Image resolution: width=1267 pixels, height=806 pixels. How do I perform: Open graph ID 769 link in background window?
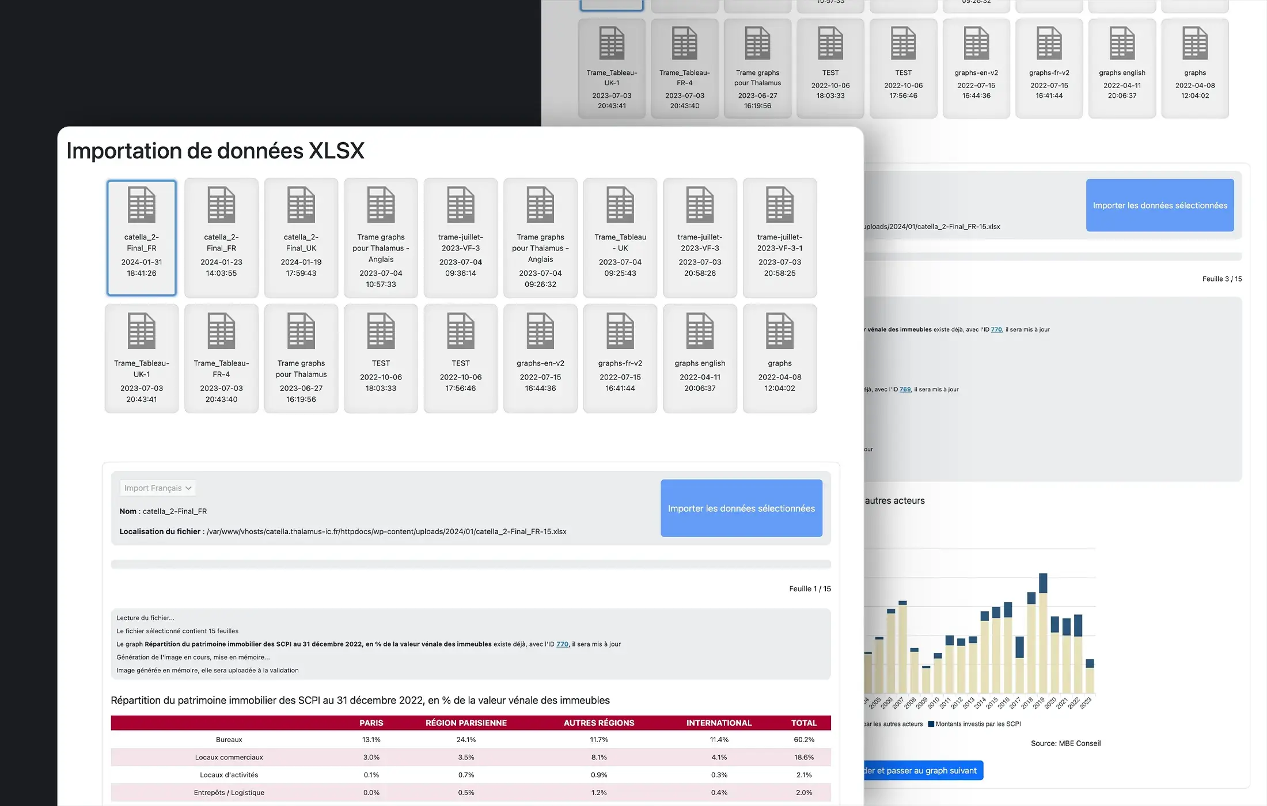click(905, 390)
